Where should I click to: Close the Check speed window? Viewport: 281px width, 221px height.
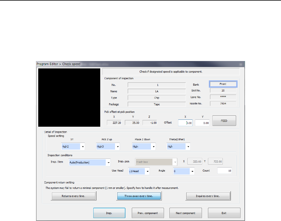click(x=241, y=64)
